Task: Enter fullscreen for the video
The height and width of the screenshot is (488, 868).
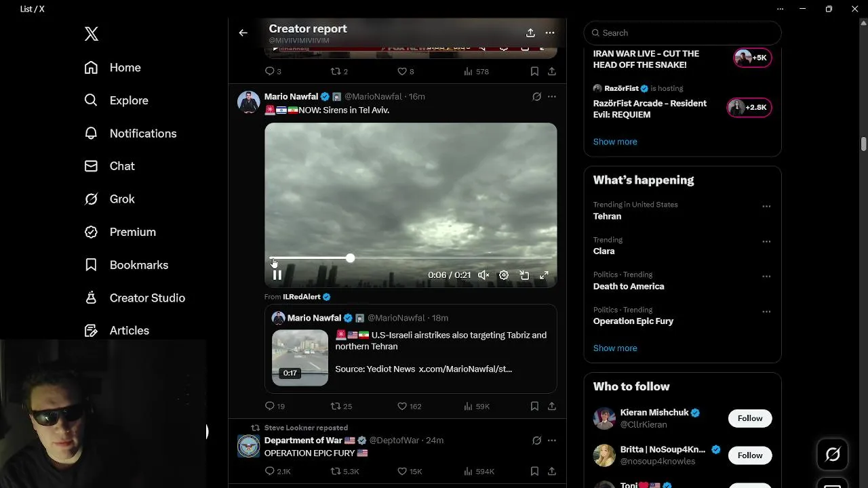Action: [544, 275]
